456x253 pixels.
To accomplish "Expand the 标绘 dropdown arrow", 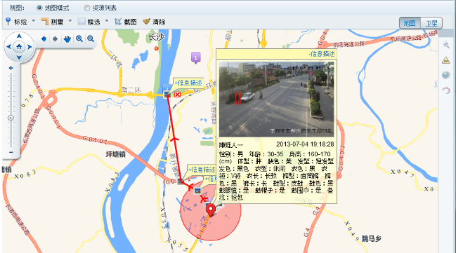I will (33, 21).
